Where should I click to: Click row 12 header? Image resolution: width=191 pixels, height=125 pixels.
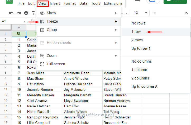click(6, 95)
